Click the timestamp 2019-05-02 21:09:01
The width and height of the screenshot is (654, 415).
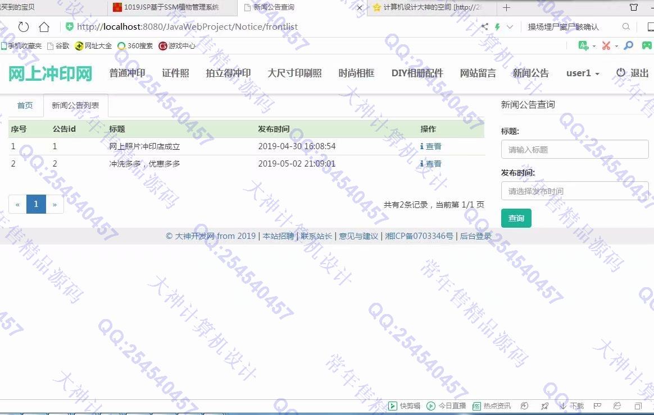click(x=297, y=164)
